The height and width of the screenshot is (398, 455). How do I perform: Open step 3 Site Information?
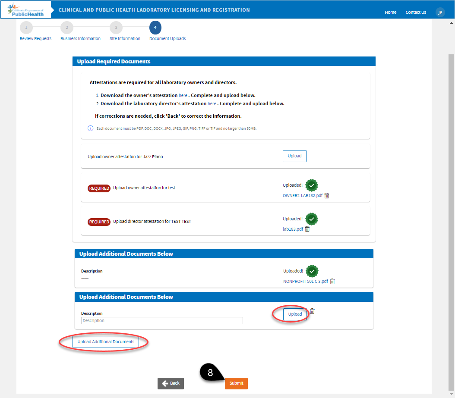[116, 28]
